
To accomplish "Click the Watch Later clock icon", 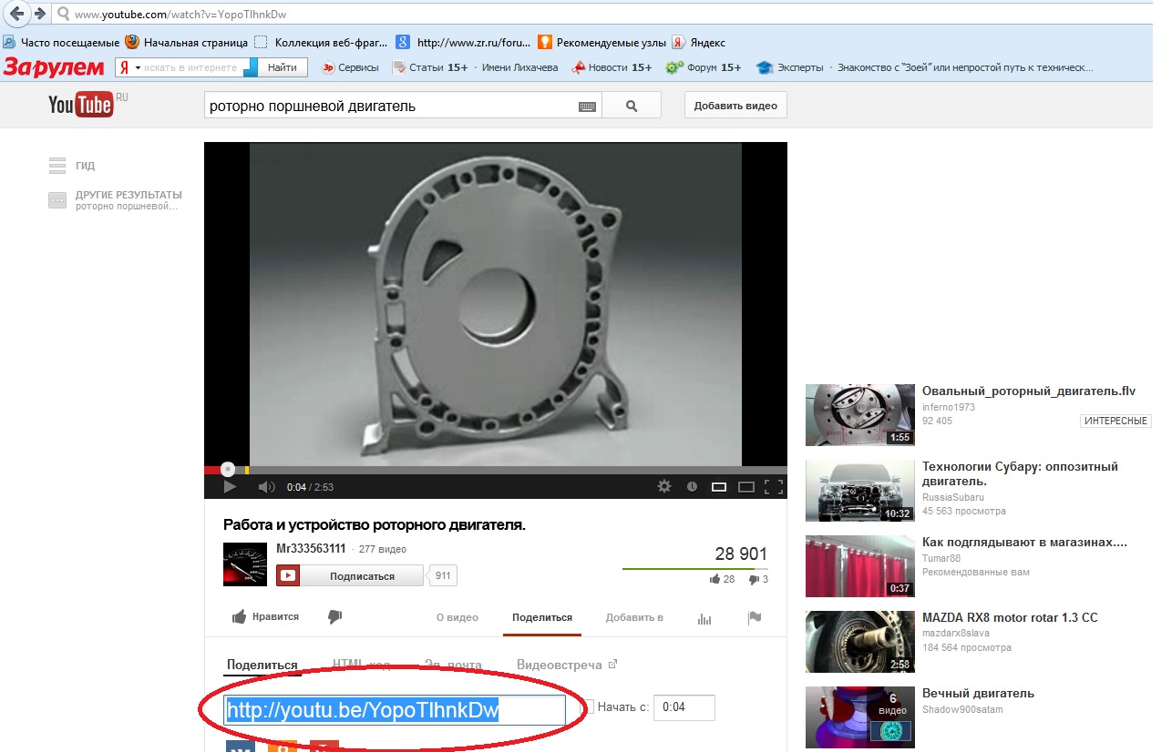I will [692, 487].
